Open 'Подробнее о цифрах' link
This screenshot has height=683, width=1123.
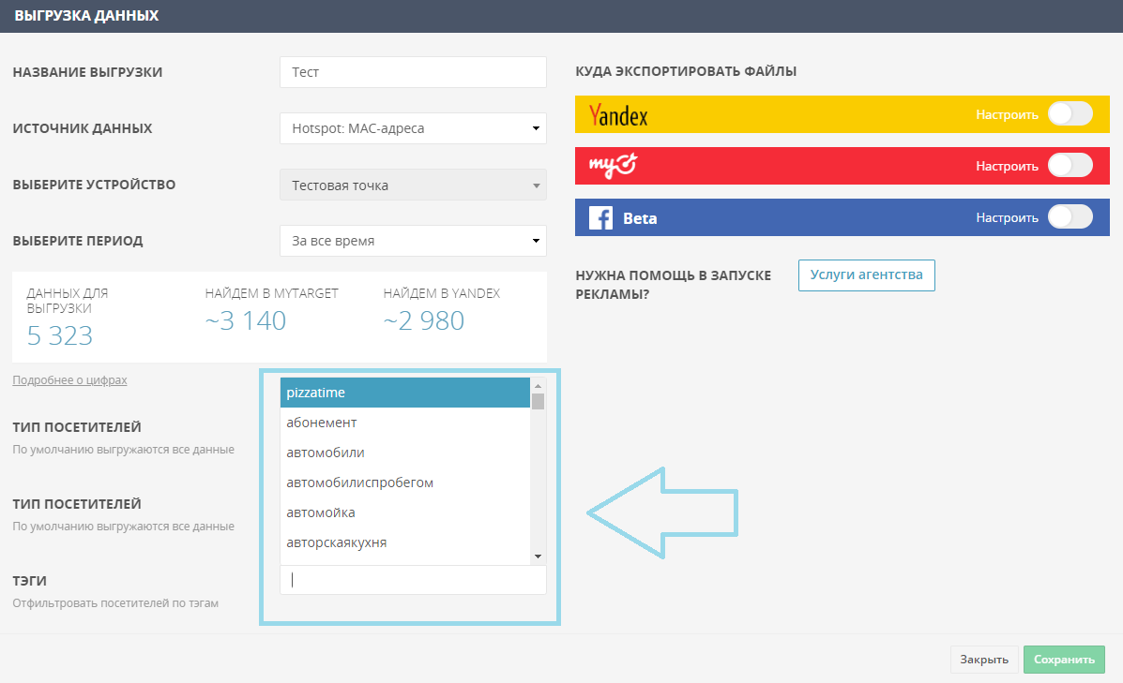pos(69,379)
